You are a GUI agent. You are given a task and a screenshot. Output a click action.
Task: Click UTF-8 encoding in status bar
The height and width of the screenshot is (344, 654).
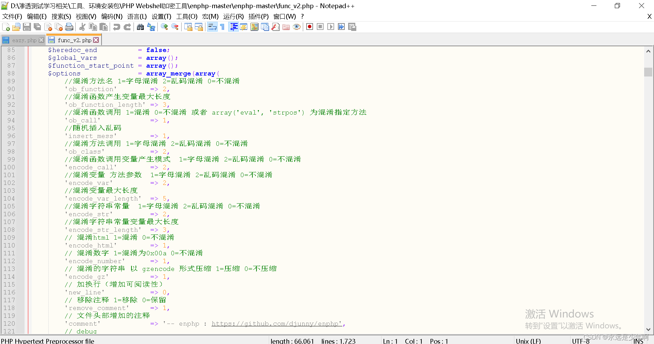point(581,341)
